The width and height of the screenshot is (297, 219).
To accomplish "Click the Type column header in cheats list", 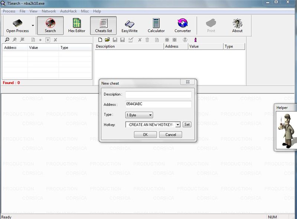I will point(234,46).
